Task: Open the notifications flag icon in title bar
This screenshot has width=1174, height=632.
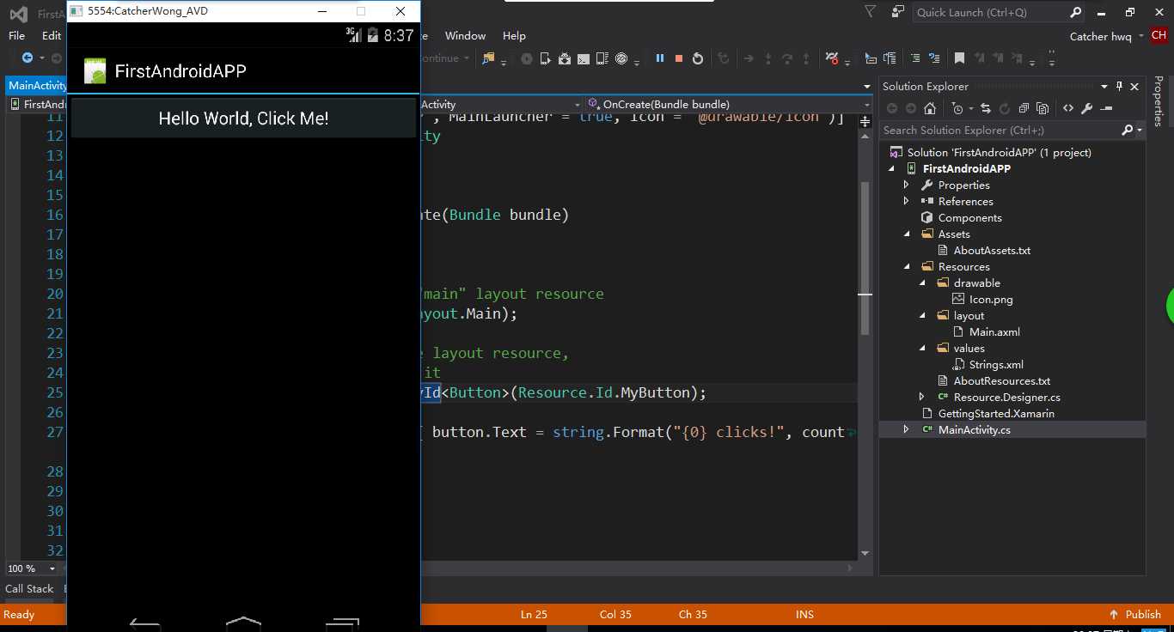Action: click(x=871, y=12)
